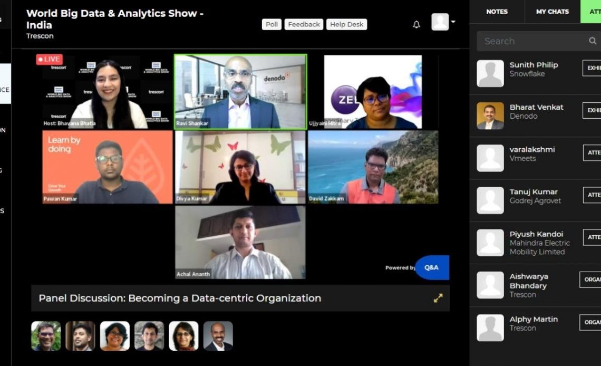Open the Help Desk
The image size is (601, 366).
click(346, 25)
